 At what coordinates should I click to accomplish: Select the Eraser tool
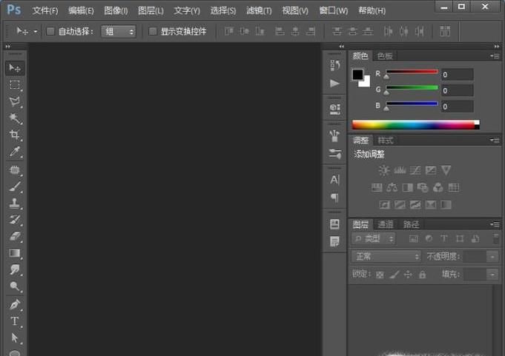click(x=15, y=237)
